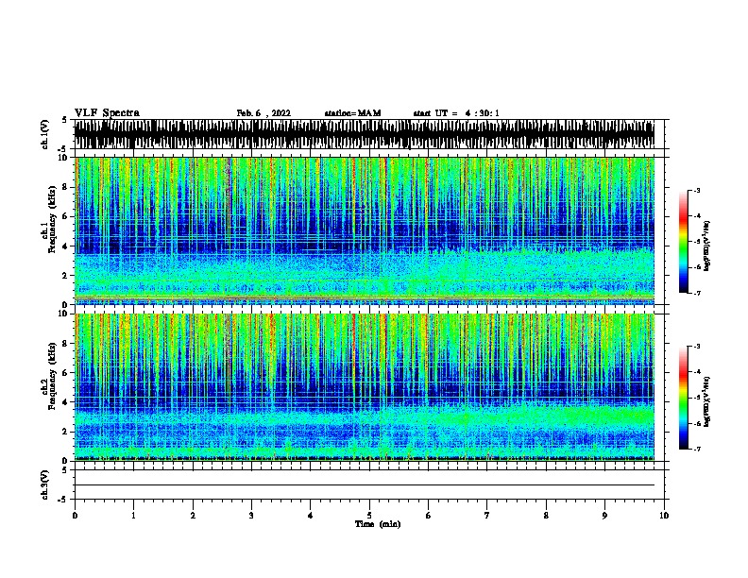Screen dimensions: 748x578
Task: Click the 'start UT = 4 :30: 1' text
Action: 456,113
